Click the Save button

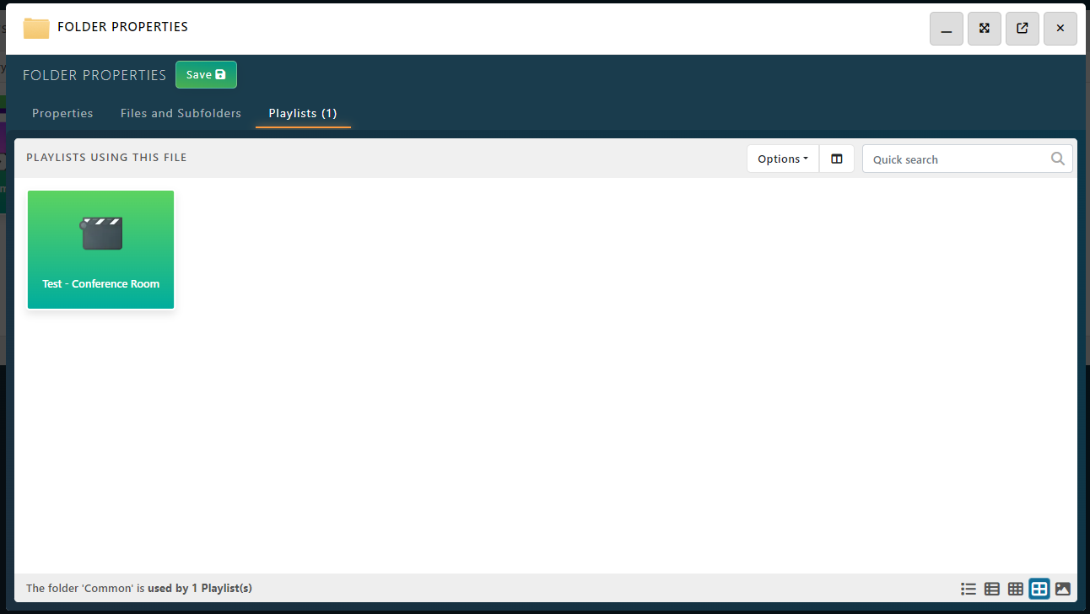pyautogui.click(x=206, y=74)
